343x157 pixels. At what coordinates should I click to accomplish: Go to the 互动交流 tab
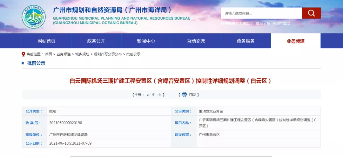(x=196, y=41)
